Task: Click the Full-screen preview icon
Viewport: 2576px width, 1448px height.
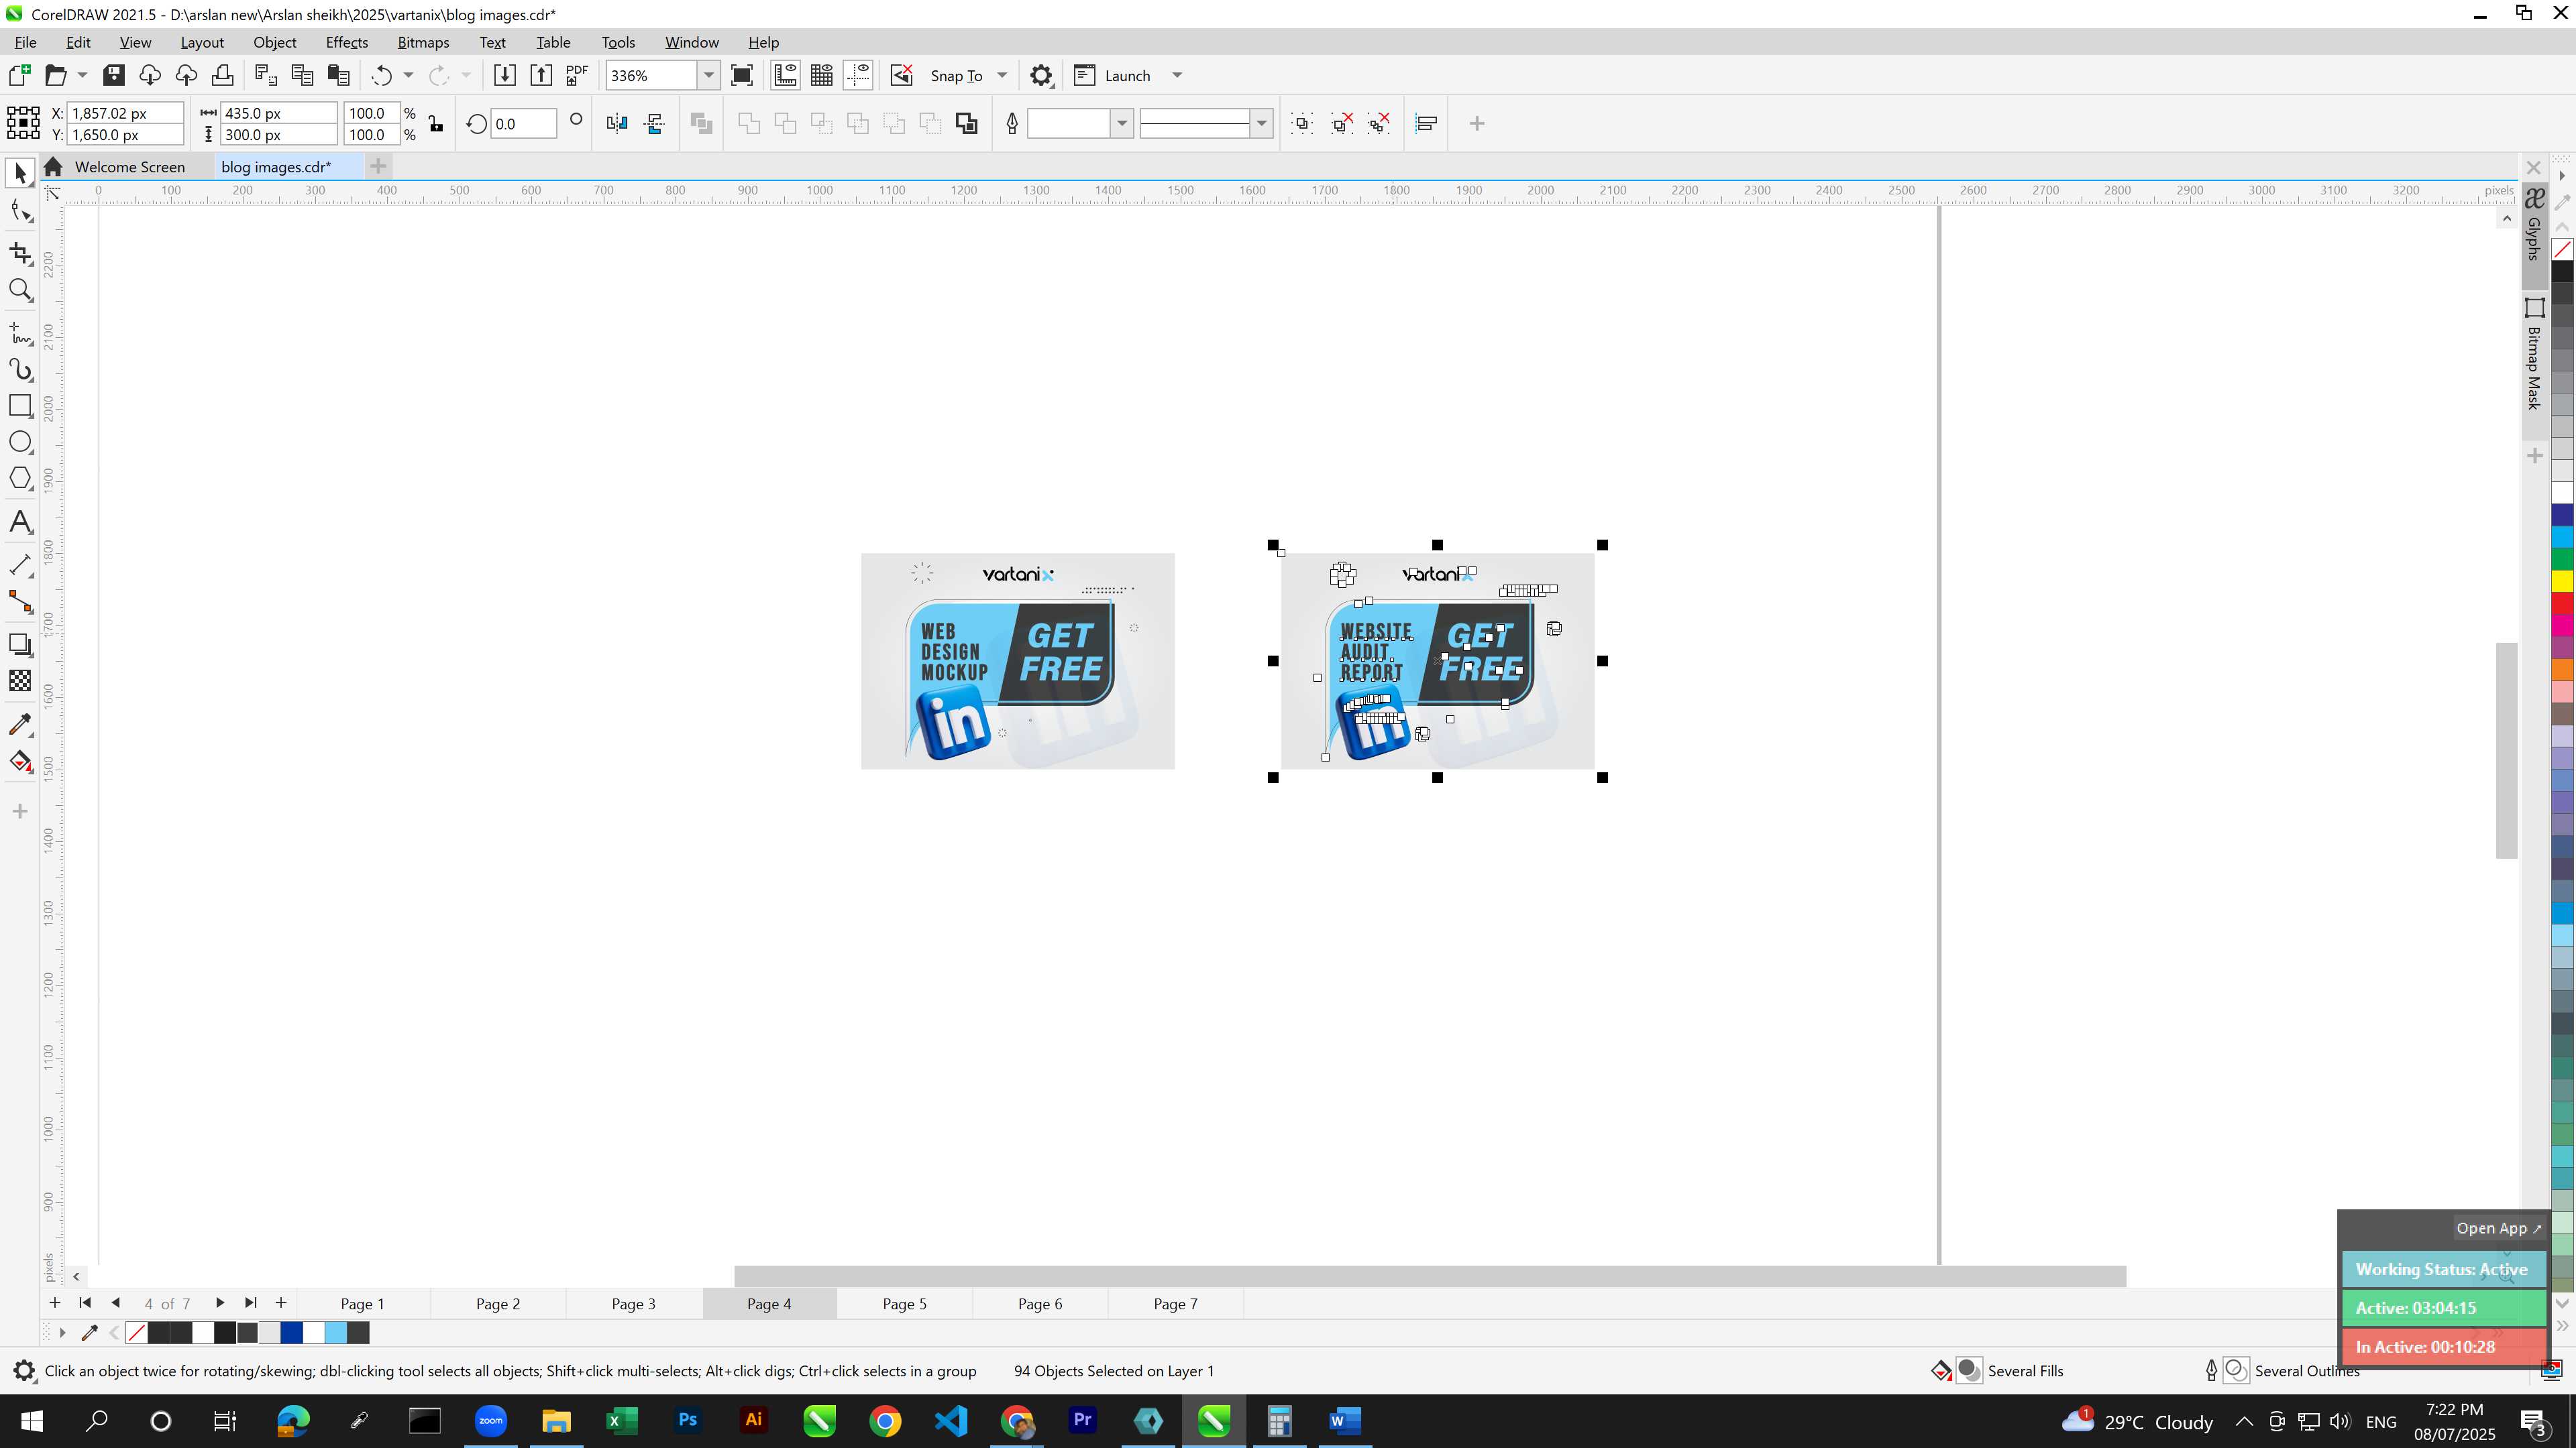Action: point(742,76)
